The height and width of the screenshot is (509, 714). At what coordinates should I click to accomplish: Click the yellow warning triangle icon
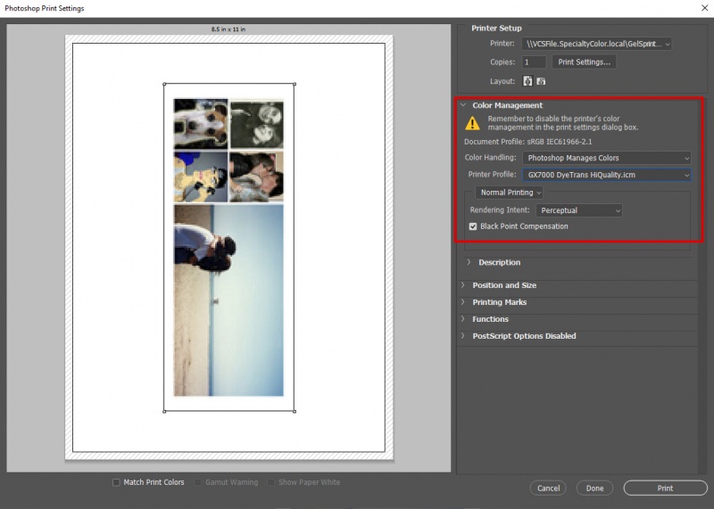[472, 123]
